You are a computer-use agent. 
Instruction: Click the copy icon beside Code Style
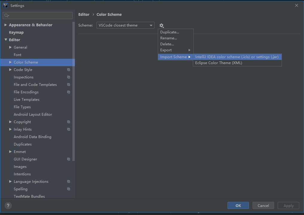tap(68, 70)
